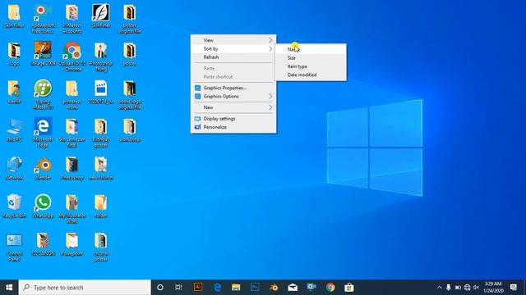Select the Photoshop Thing folder
Screen dimensions: 526x295
click(101, 57)
